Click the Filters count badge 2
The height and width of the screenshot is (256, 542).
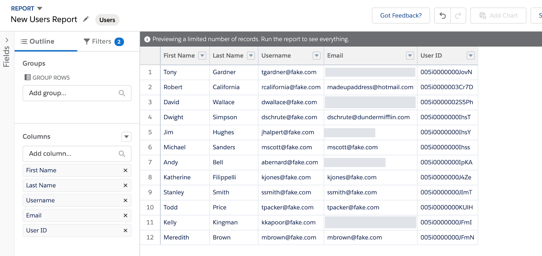pyautogui.click(x=119, y=42)
